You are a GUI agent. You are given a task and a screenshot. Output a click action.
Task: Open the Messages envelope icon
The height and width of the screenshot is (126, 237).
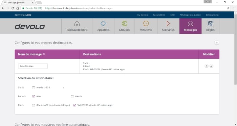[190, 24]
